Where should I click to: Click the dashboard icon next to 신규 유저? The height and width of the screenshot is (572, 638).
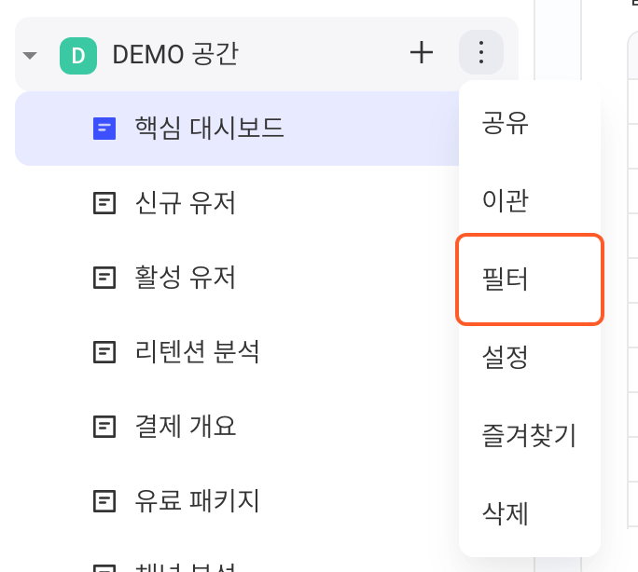[x=104, y=203]
